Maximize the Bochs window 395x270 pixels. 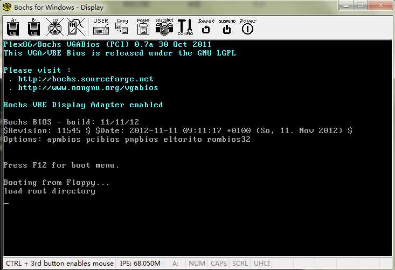[360, 5]
